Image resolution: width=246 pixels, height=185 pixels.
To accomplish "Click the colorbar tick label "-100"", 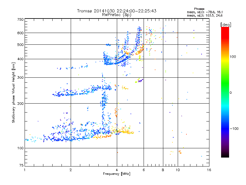I will point(234,129).
